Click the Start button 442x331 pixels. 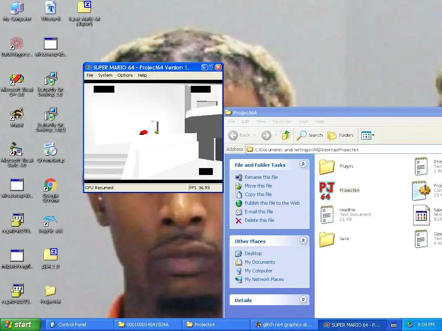tap(20, 325)
